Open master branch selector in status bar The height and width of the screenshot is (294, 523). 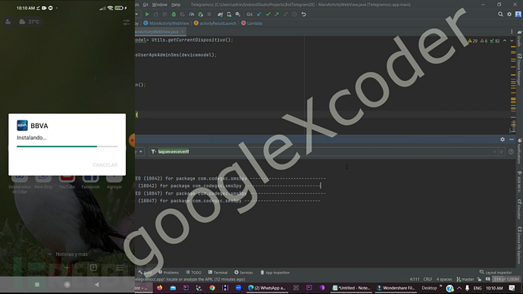click(x=465, y=279)
